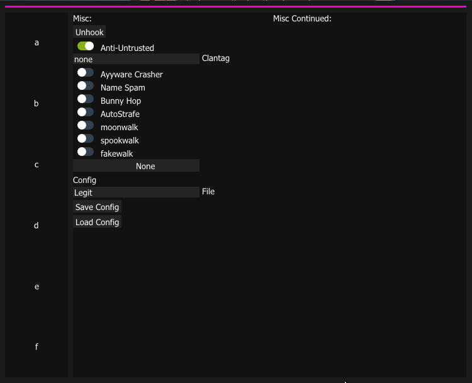Open the config File dropdown showing 'Legit'
This screenshot has width=472, height=383.
tap(136, 192)
